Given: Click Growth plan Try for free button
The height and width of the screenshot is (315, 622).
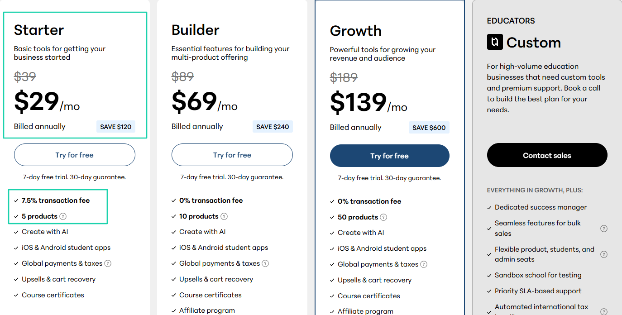Looking at the screenshot, I should click(x=390, y=156).
